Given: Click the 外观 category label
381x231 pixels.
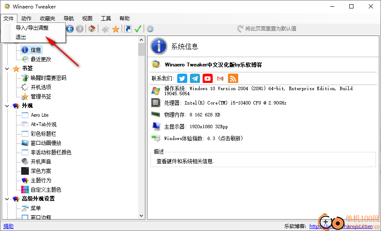Looking at the screenshot, I should (27, 106).
